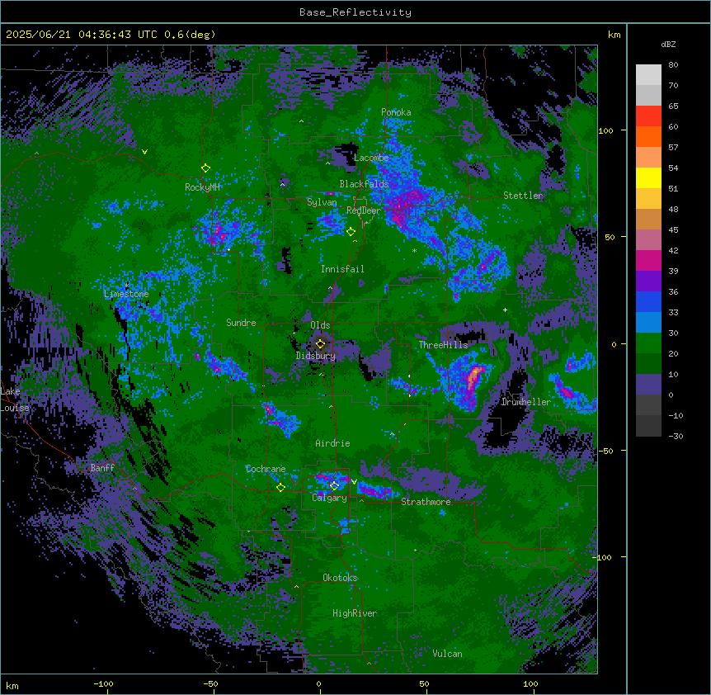
Task: Click the Strathmore label
Action: pos(426,502)
